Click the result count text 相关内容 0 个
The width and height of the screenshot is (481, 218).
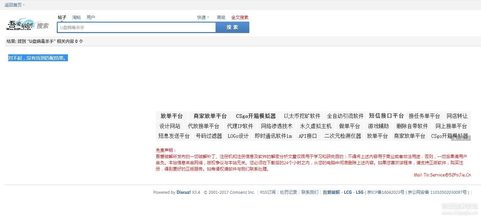(70, 41)
